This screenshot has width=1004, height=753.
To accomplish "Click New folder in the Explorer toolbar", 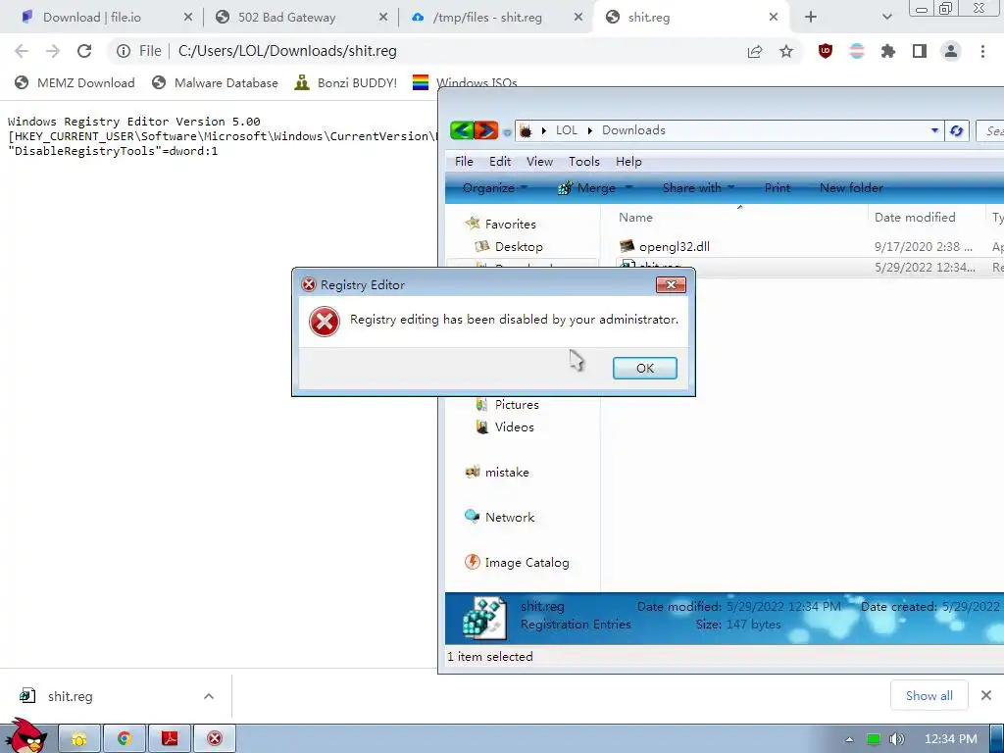I will (851, 188).
